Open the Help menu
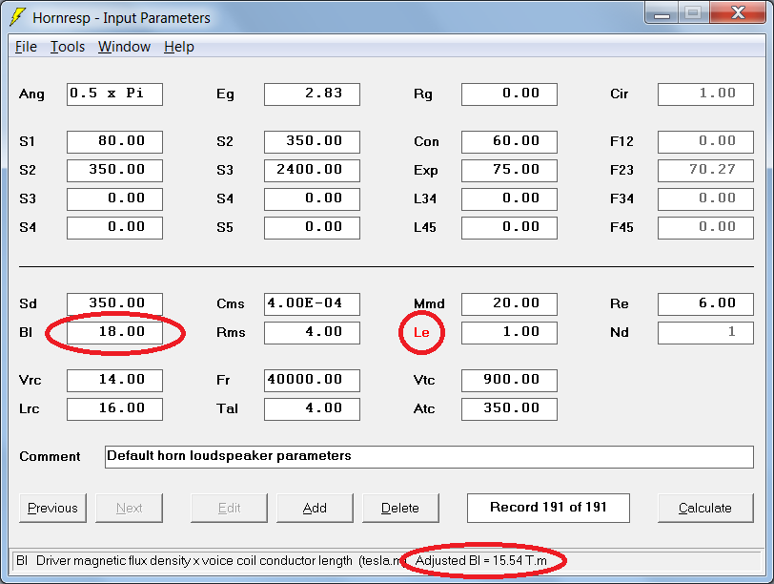Screen dimensions: 774x584 click(x=178, y=47)
